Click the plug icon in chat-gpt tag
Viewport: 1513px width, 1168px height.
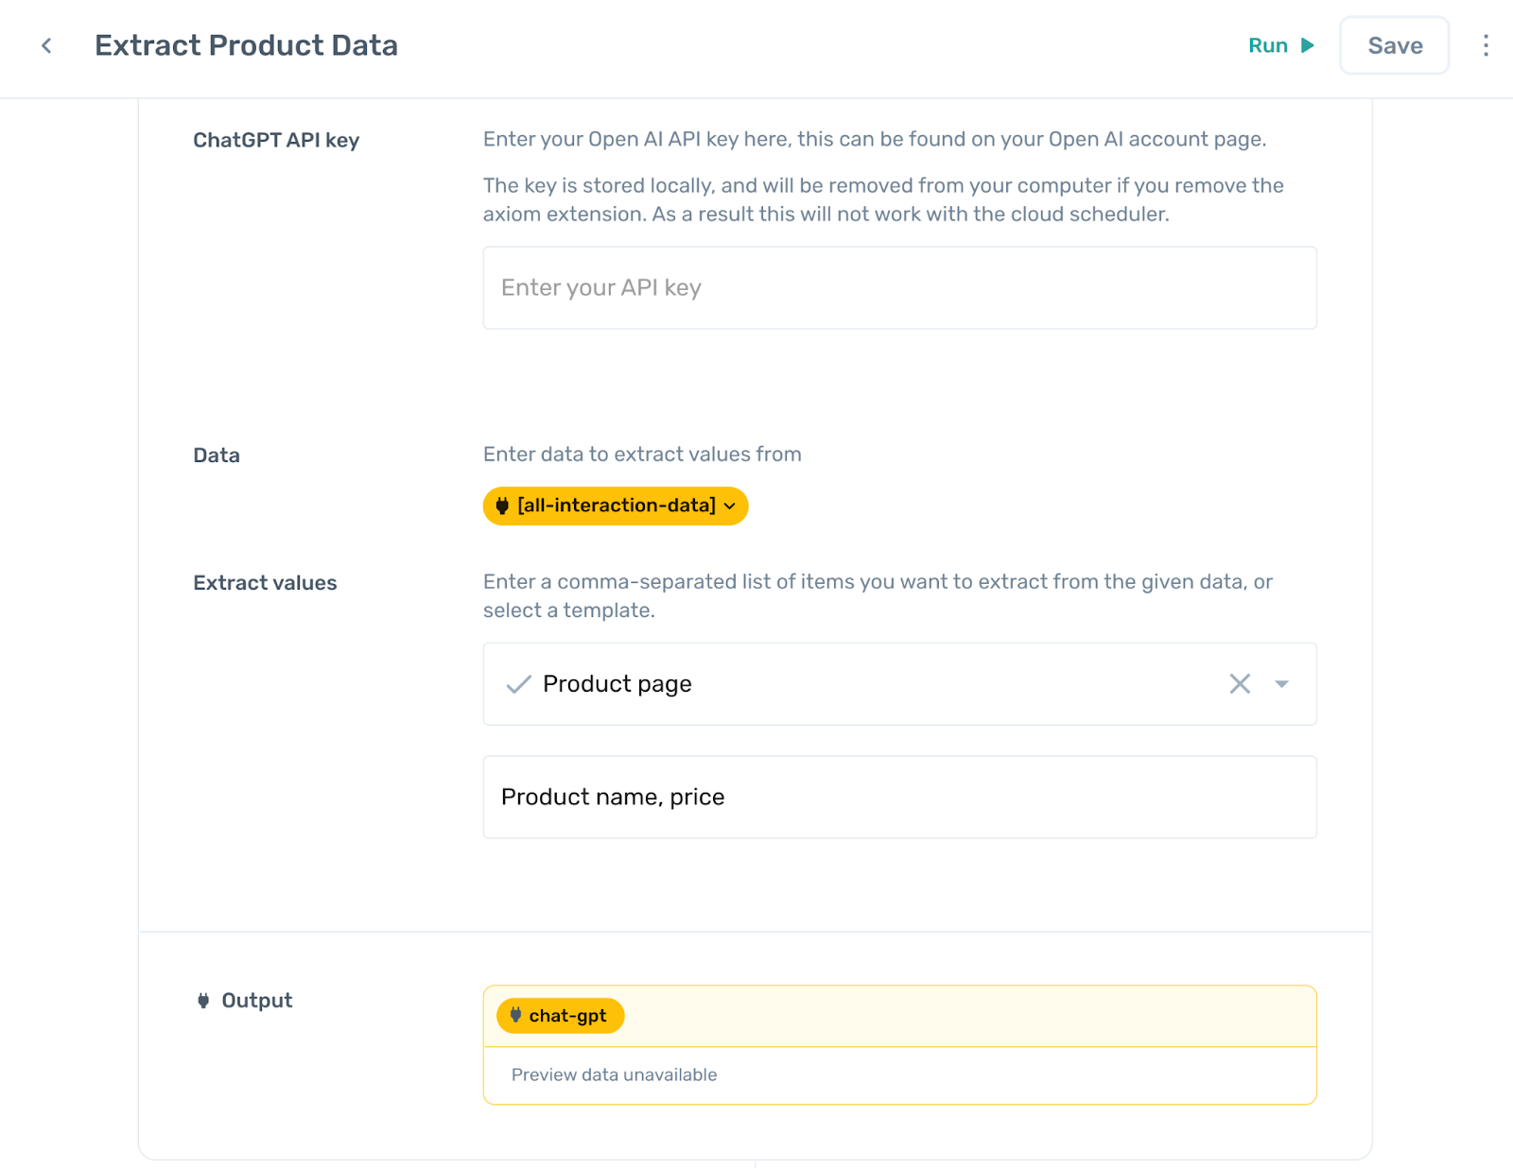515,1015
